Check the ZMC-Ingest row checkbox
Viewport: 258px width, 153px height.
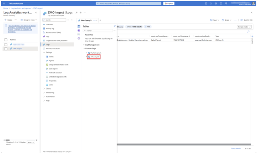tap(6, 48)
